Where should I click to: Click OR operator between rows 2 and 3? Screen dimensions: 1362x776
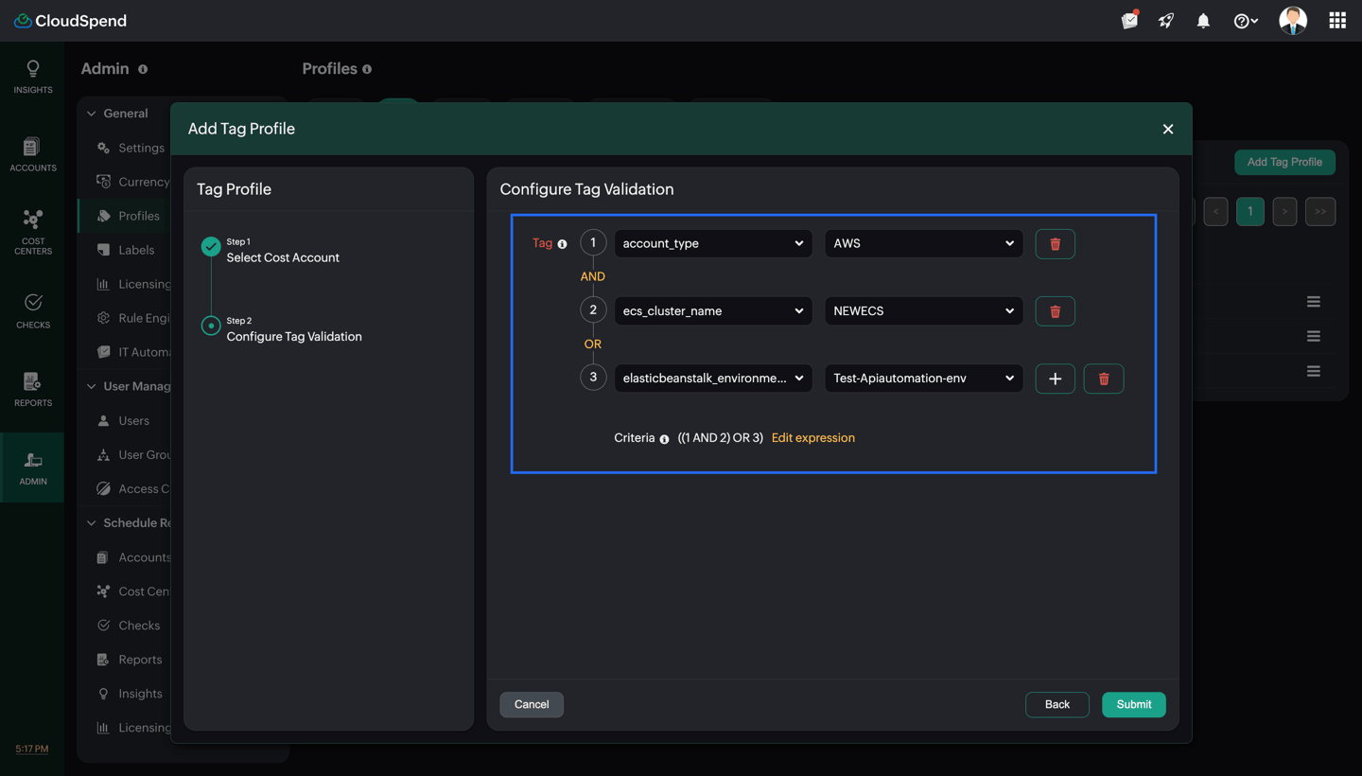coord(593,344)
